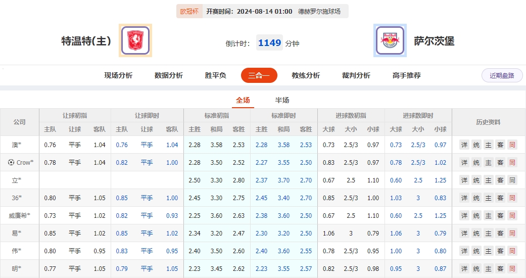Viewport: 526px width, 278px height.
Task: Click the 让球初指 column header
Action: (x=75, y=116)
